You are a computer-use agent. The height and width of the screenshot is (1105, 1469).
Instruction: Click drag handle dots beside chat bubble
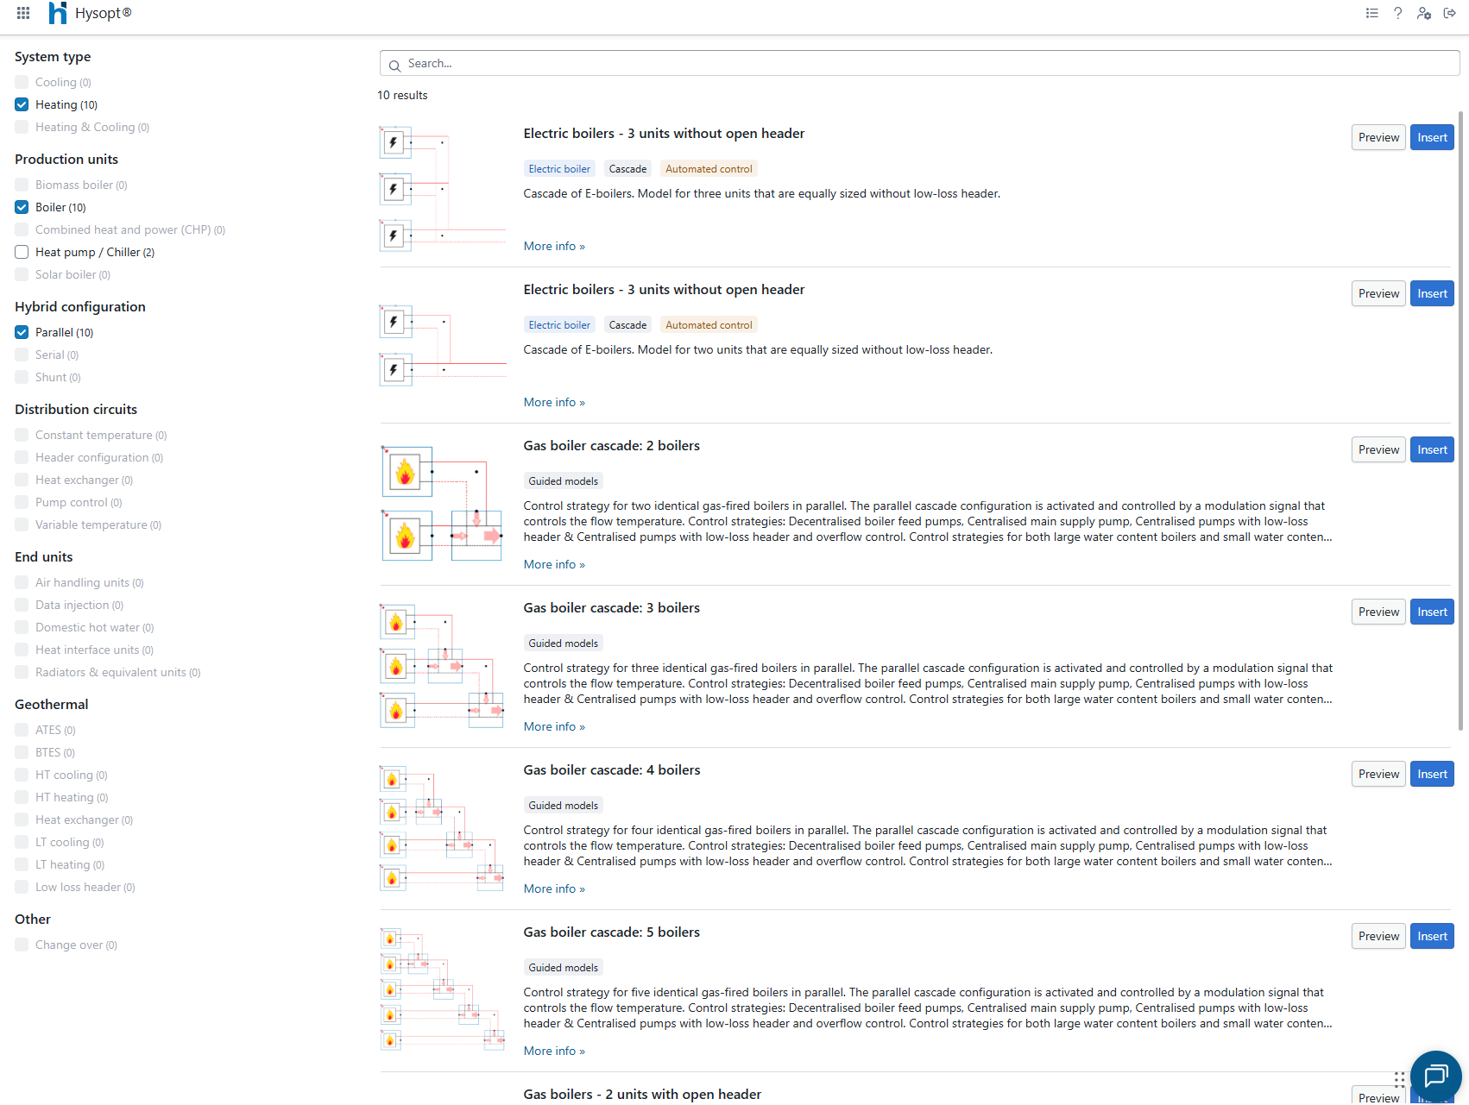(1399, 1079)
